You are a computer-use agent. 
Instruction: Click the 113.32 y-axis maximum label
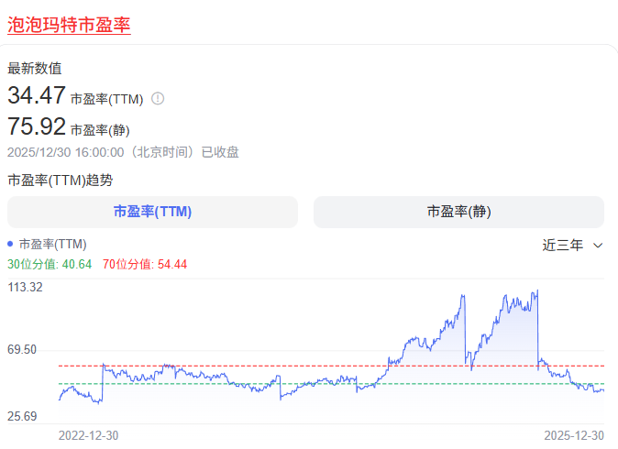[26, 287]
